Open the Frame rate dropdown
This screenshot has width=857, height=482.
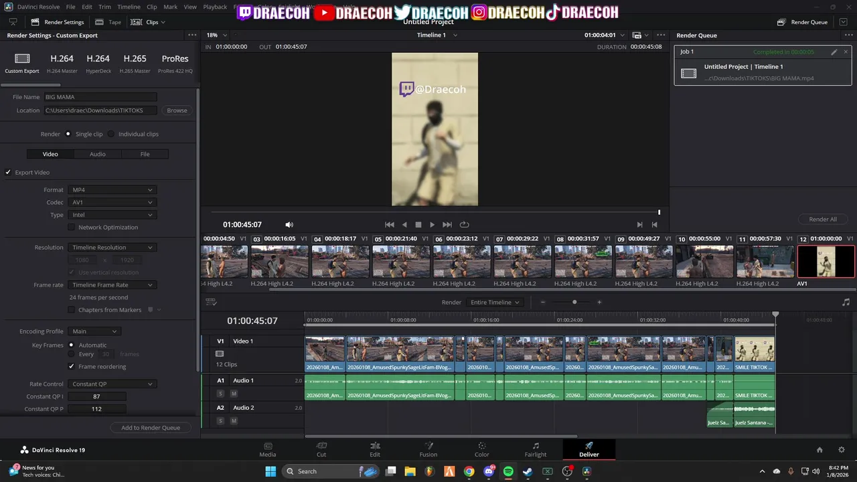112,285
